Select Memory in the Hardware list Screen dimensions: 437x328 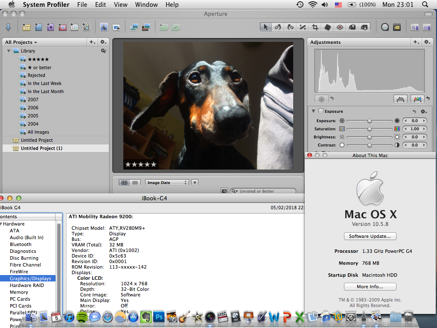pos(19,292)
